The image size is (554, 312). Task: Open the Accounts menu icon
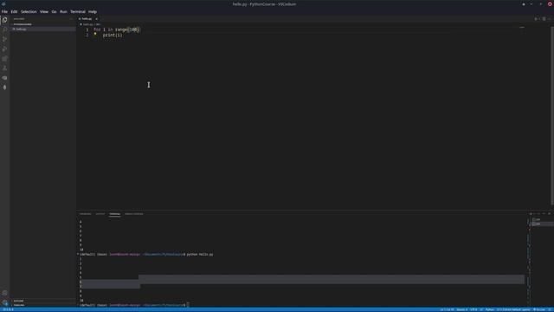(4, 293)
